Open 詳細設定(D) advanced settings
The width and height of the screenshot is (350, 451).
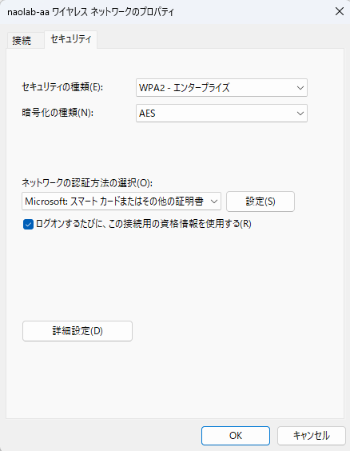[78, 331]
